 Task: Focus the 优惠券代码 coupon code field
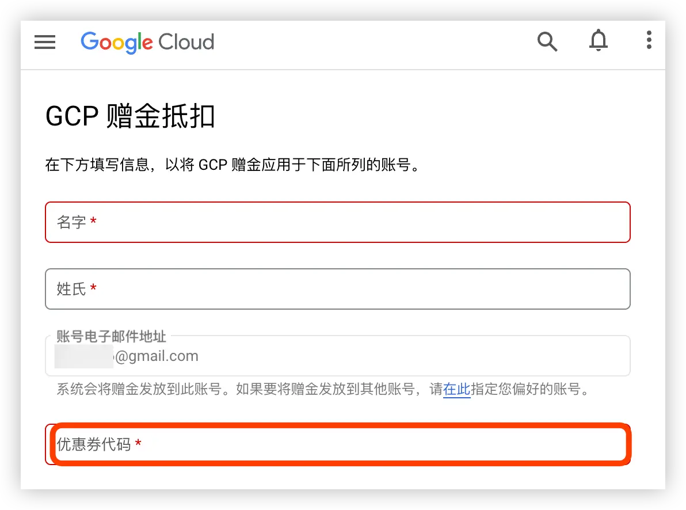click(337, 444)
